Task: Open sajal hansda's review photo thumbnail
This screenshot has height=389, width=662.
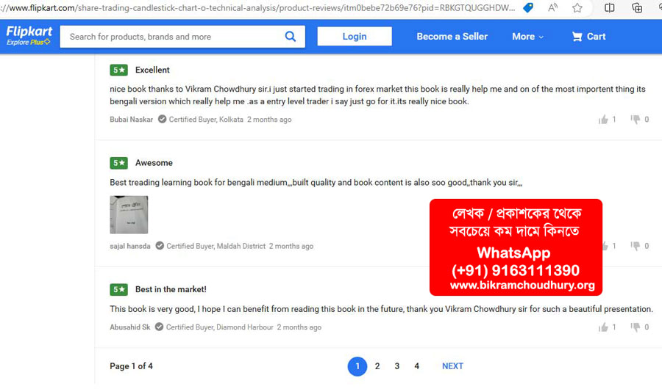Action: coord(129,214)
